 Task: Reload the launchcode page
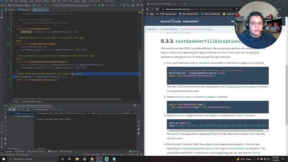pos(157,9)
